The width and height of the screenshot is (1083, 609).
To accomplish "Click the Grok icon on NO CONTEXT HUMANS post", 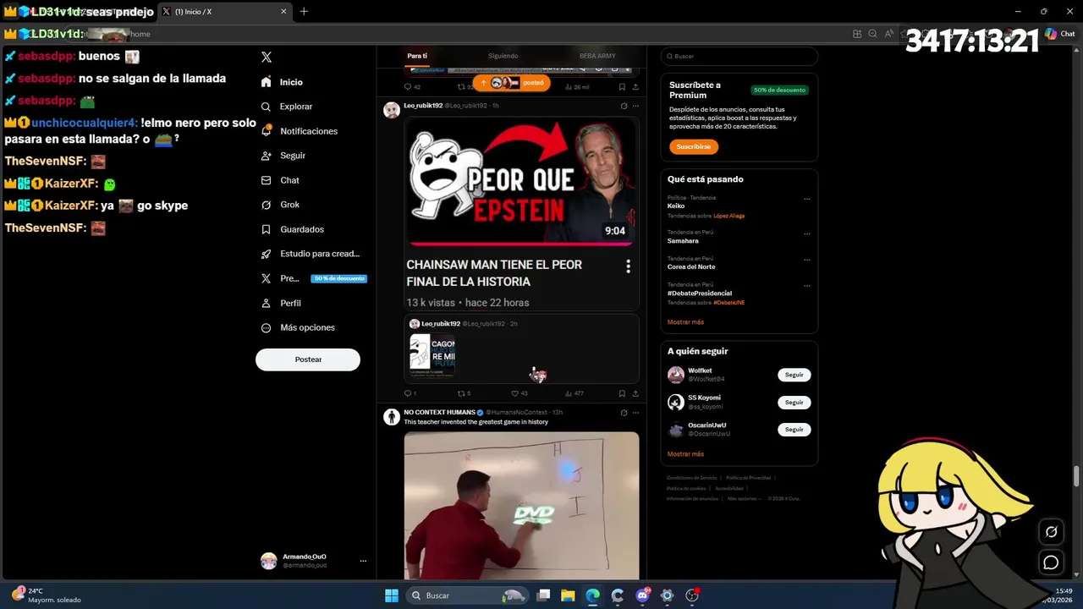I will click(624, 413).
